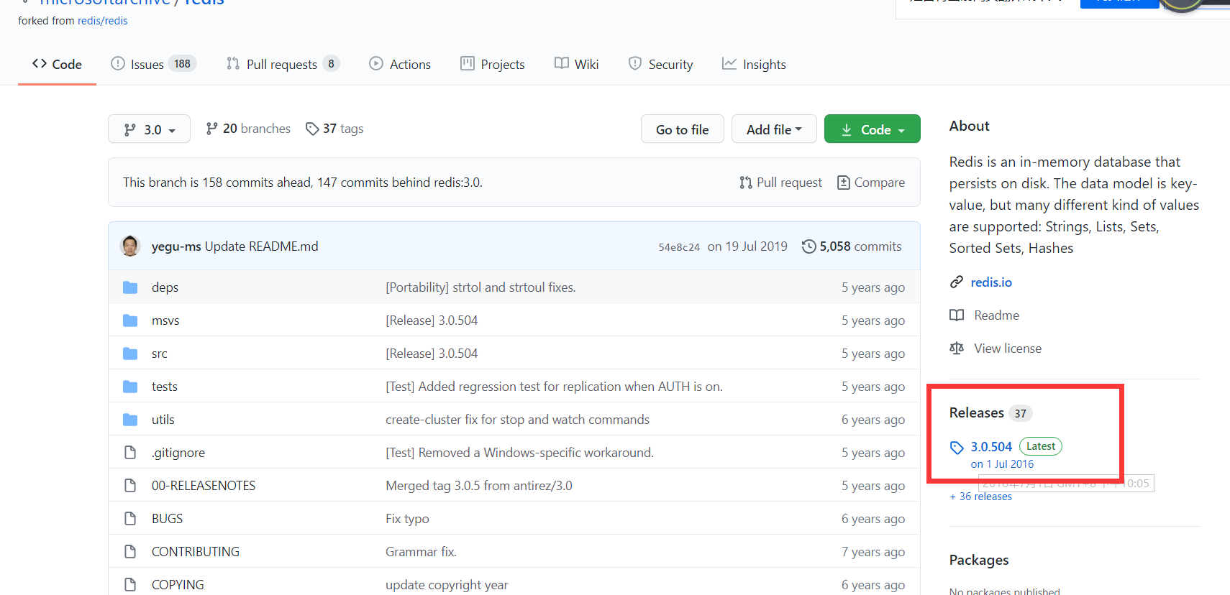Open the deps folder

[165, 287]
